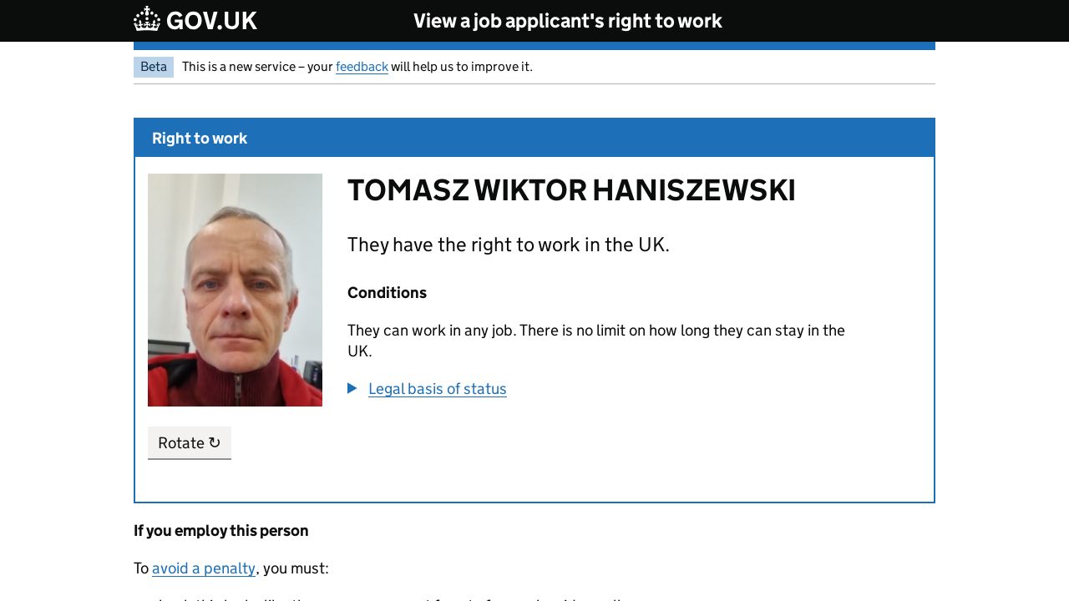Click the Beta phase tag

pos(154,67)
